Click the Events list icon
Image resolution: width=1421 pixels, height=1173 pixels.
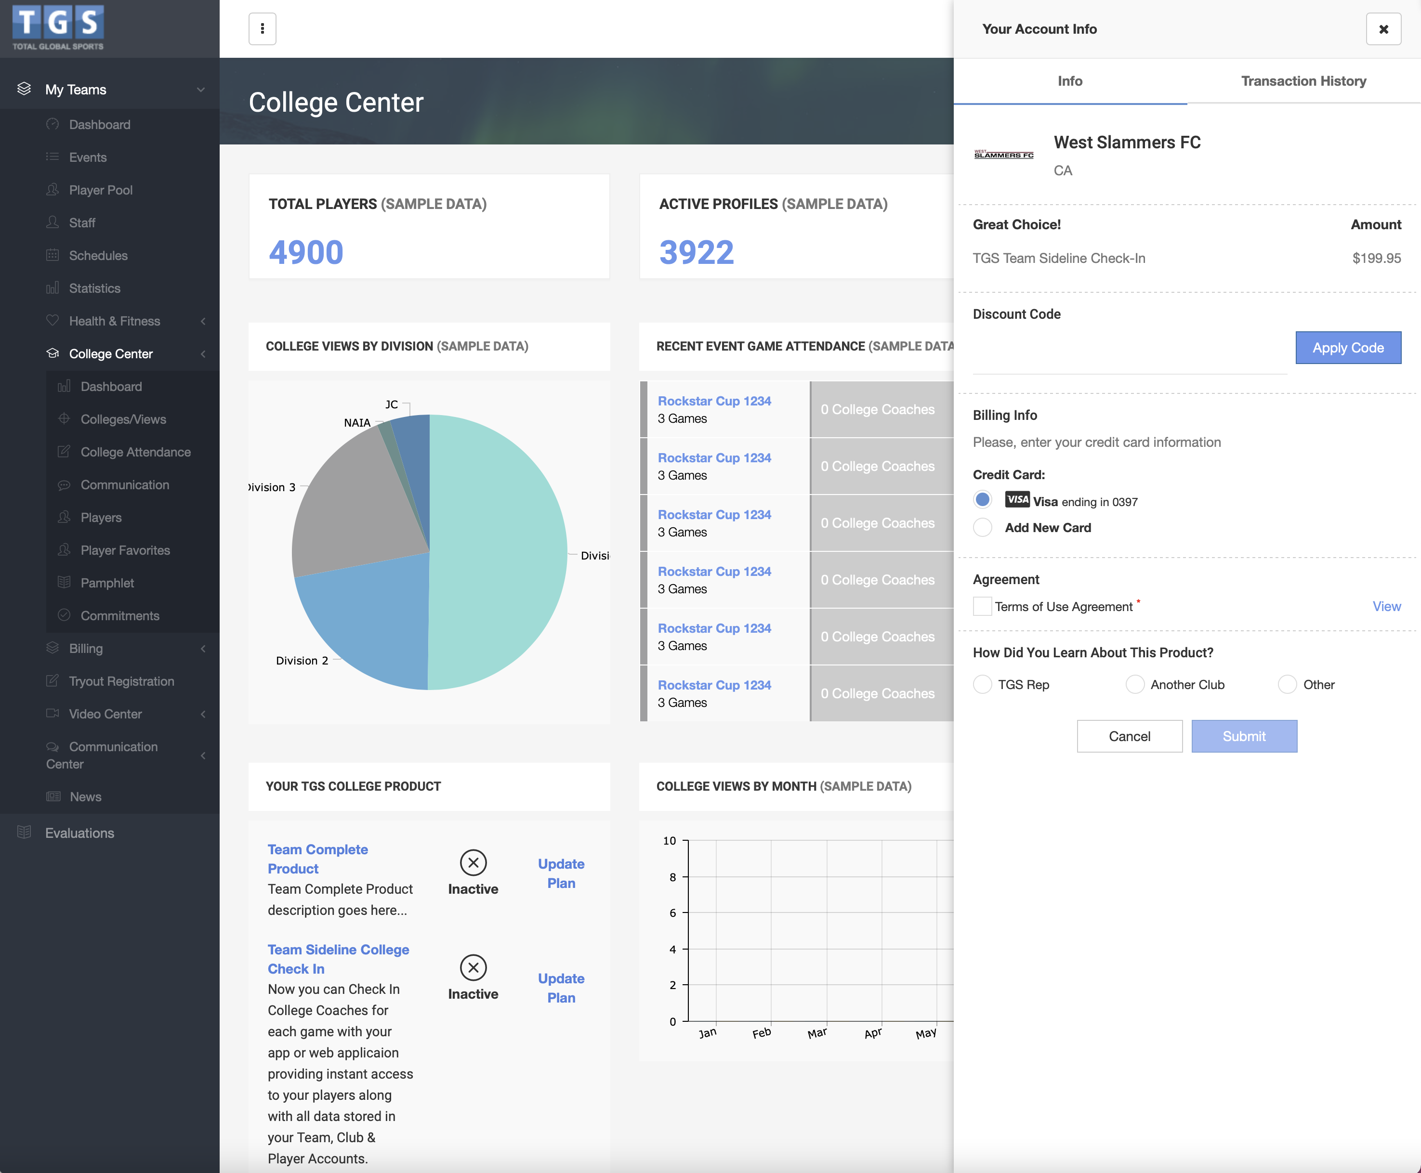point(53,157)
